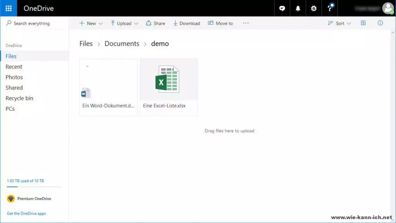Open the information details pane icon
Screen dimensions: 396x223
[x=380, y=23]
